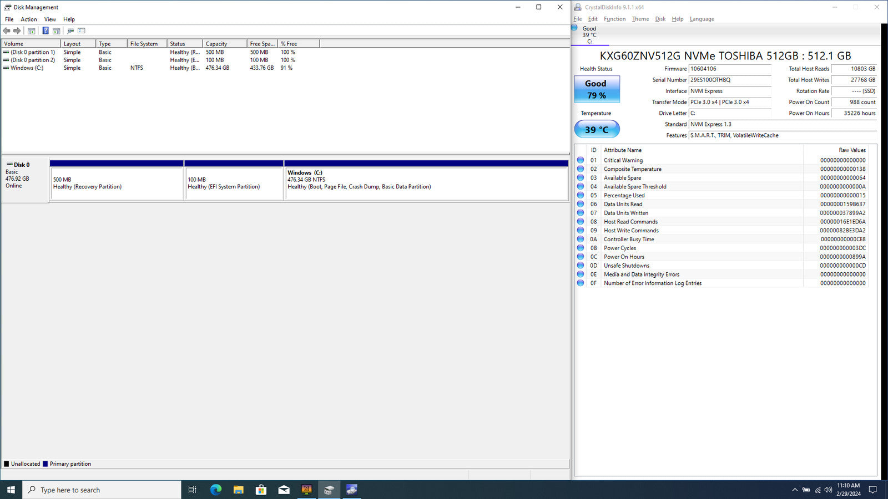
Task: Open the Theme menu in CrystalDiskInfo
Action: pyautogui.click(x=640, y=19)
